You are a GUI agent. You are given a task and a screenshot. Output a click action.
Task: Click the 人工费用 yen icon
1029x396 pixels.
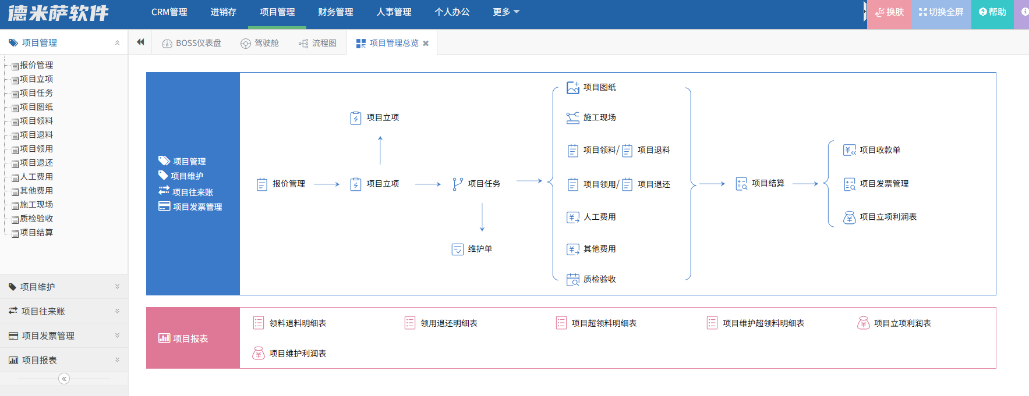(573, 217)
